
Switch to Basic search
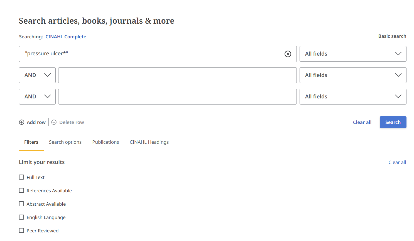(392, 36)
